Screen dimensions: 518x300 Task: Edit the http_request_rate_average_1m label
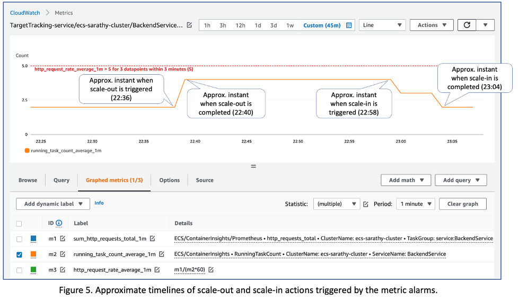tap(157, 270)
